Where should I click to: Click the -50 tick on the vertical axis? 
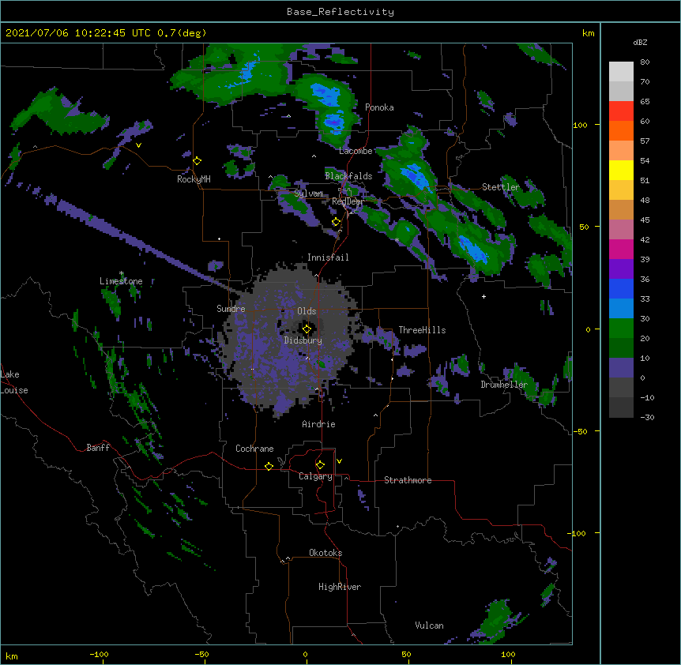[580, 431]
